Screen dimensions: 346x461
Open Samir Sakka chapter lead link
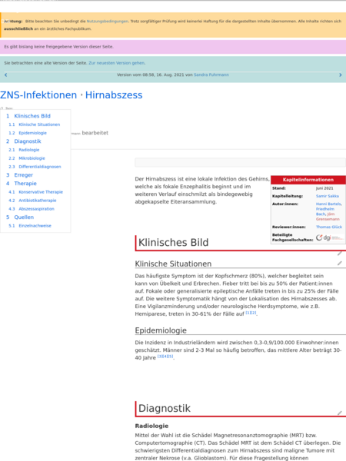[x=328, y=196]
